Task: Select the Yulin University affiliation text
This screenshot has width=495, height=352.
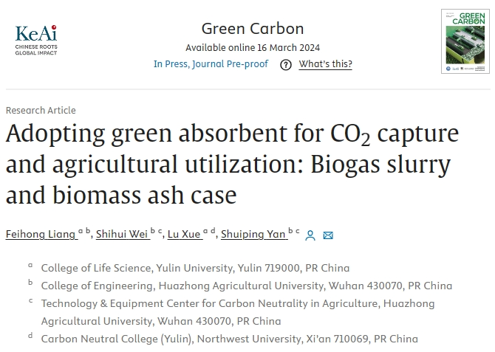Action: (195, 268)
